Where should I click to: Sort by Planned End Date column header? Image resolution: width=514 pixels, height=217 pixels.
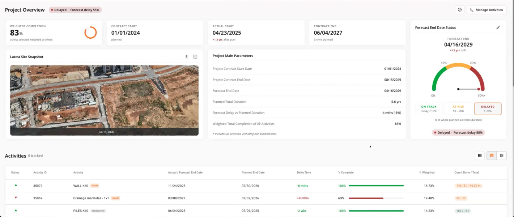click(x=253, y=173)
